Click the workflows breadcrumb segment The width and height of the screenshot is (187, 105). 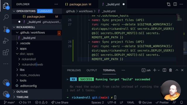[86, 11]
